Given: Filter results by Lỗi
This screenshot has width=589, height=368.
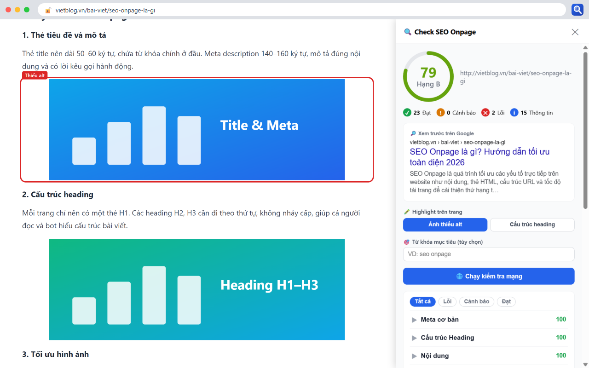Looking at the screenshot, I should tap(447, 302).
